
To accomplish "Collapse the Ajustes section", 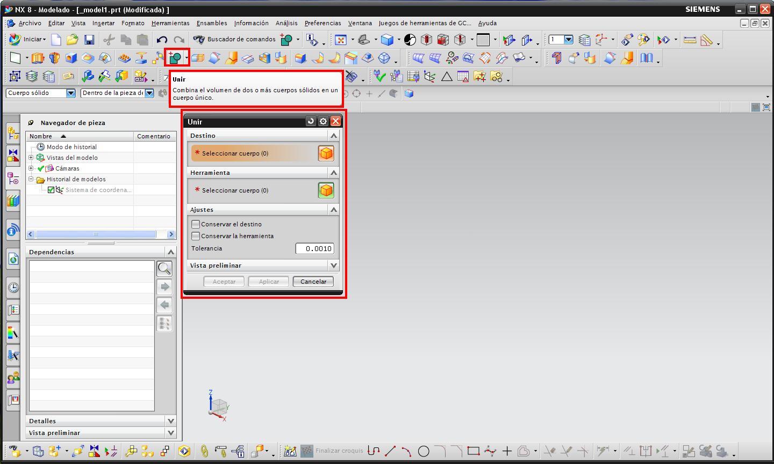I will coord(333,210).
